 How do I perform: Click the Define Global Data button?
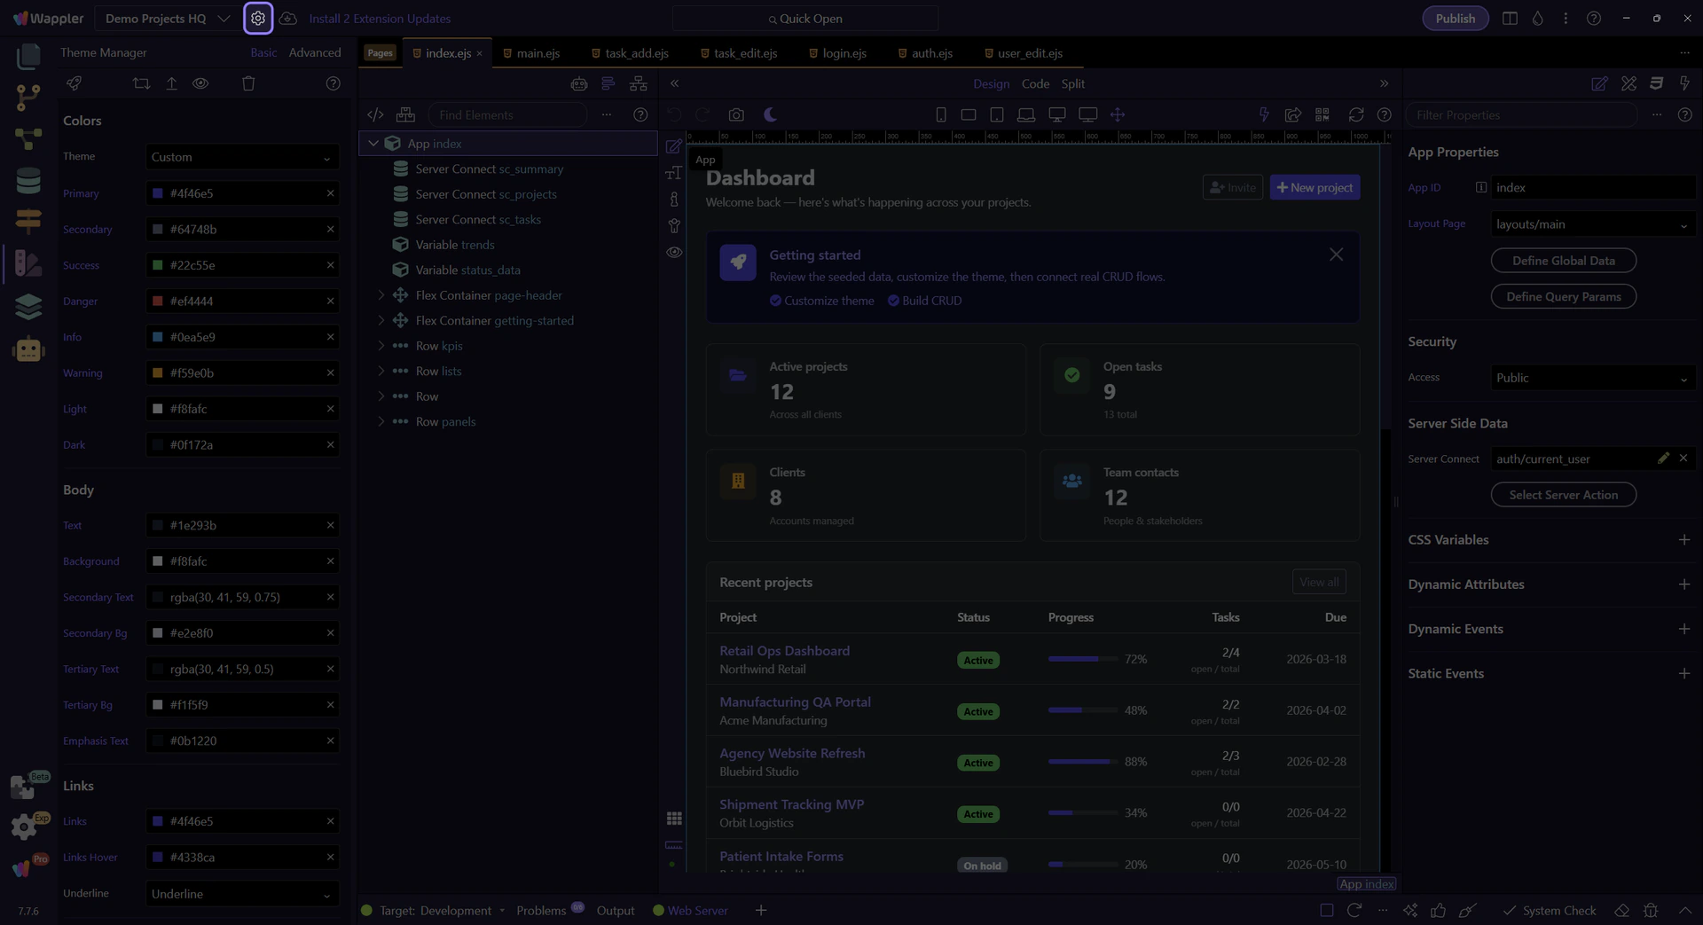pyautogui.click(x=1563, y=261)
